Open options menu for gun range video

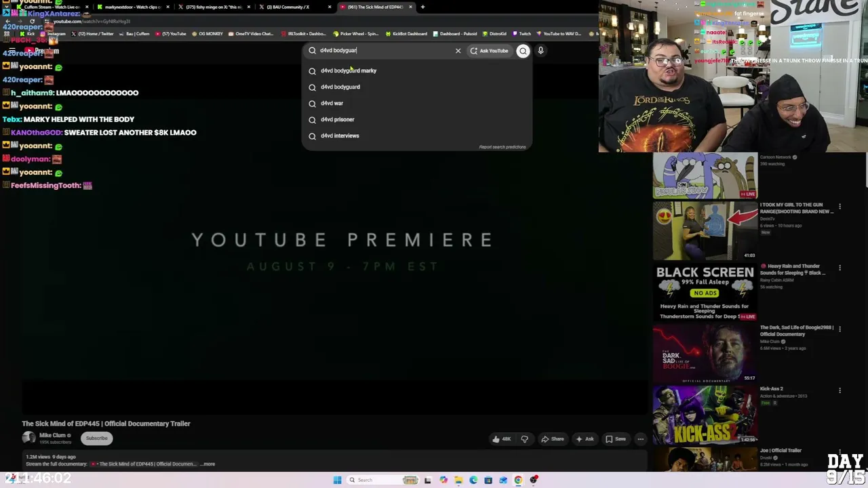tap(840, 206)
